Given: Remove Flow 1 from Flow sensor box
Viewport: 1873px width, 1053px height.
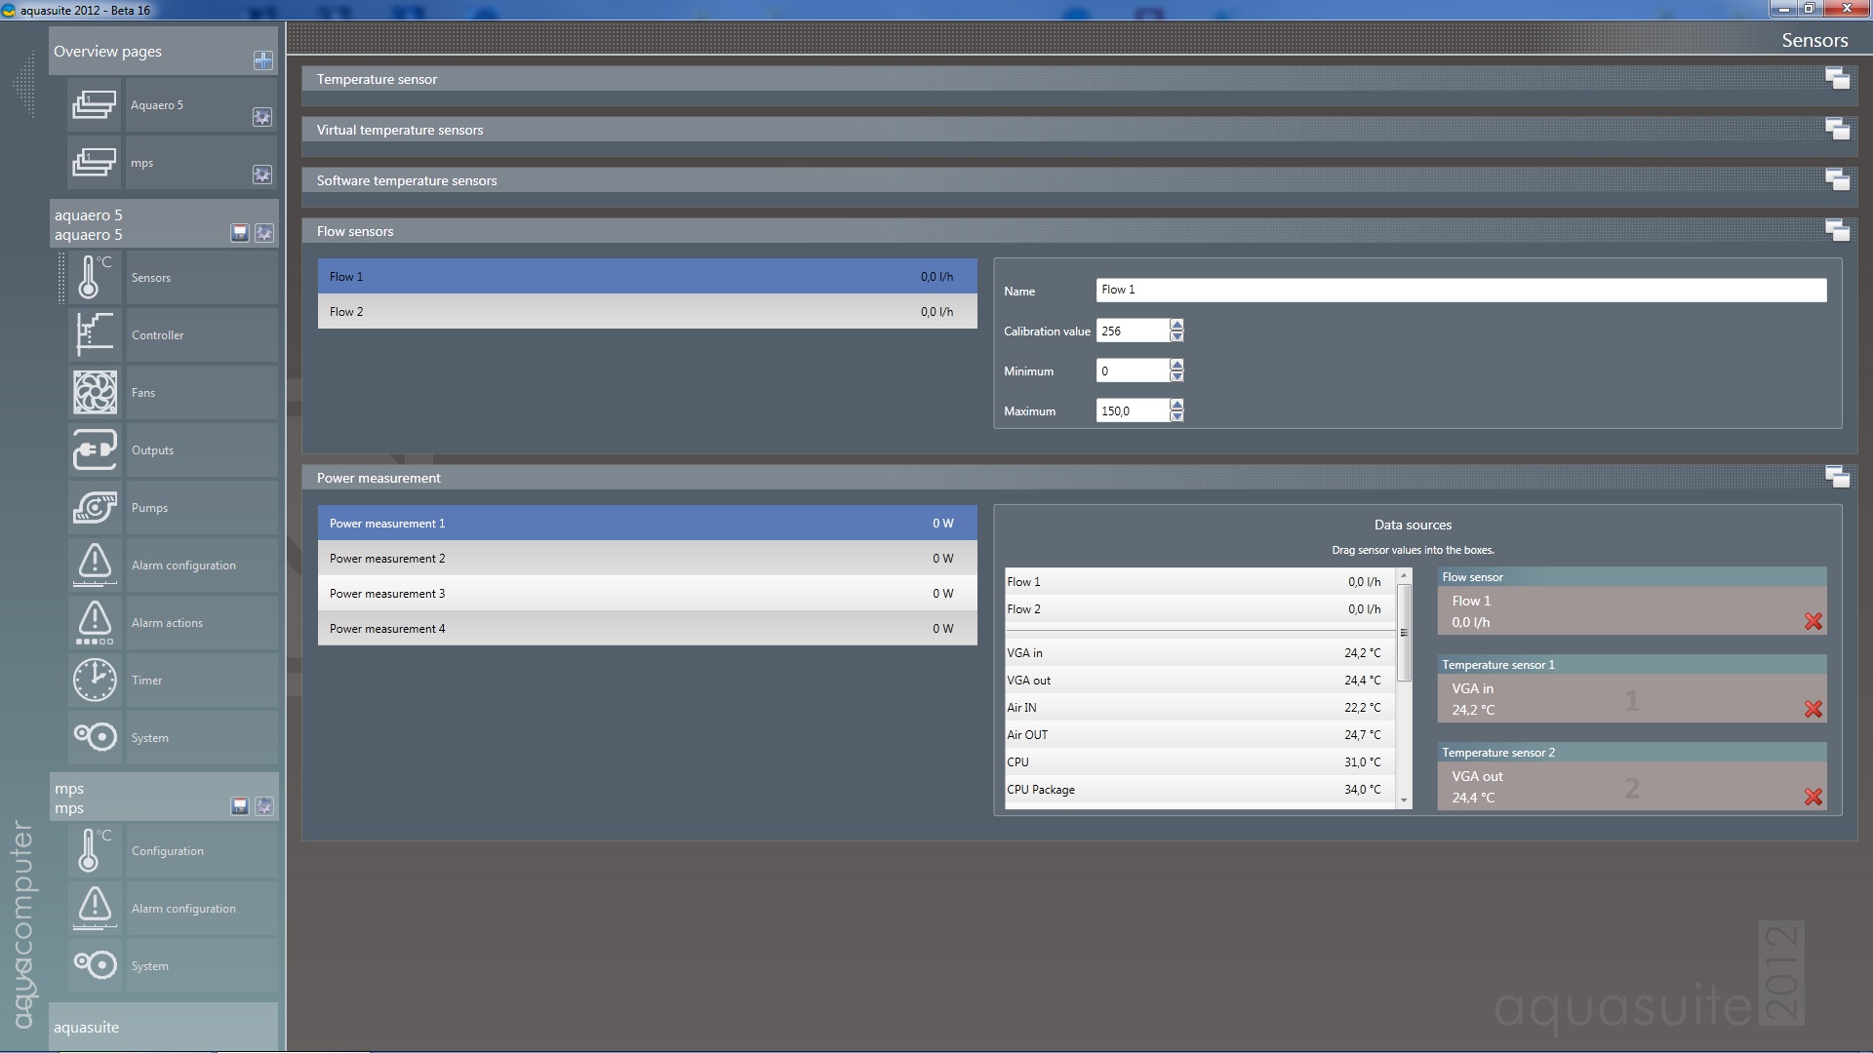Looking at the screenshot, I should click(1813, 621).
